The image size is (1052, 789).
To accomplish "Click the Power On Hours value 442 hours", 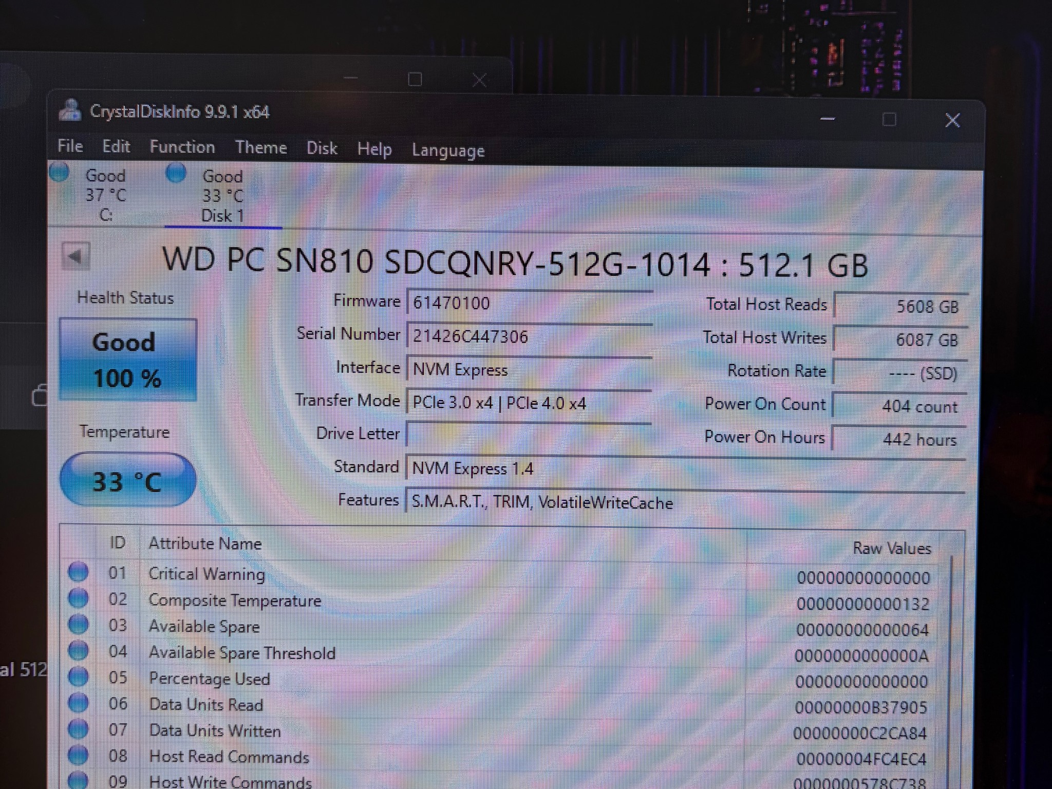I will coord(898,439).
